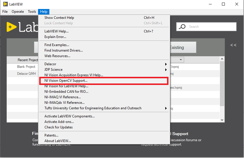Select NI Vision Acquisition Express VI Help...
The width and height of the screenshot is (244, 158).
[x=104, y=75]
